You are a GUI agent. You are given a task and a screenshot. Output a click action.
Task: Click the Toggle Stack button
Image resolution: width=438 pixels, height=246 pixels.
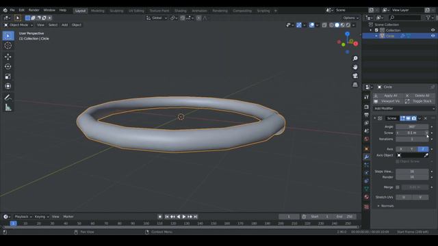(x=420, y=101)
